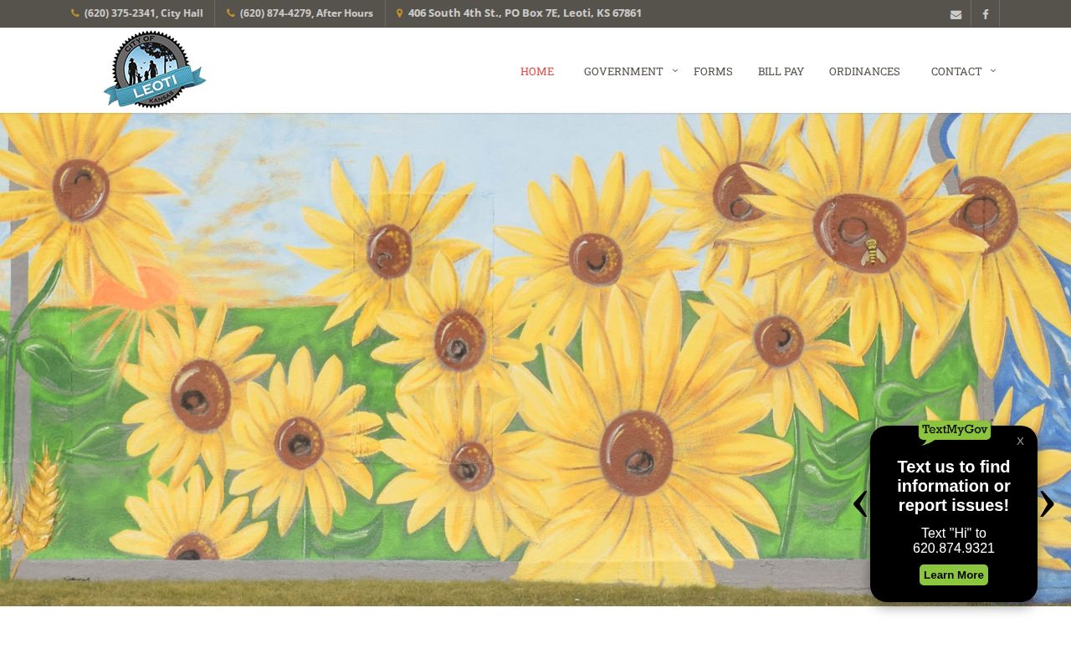Click the City Hall phone icon
The width and height of the screenshot is (1071, 669).
click(x=75, y=13)
